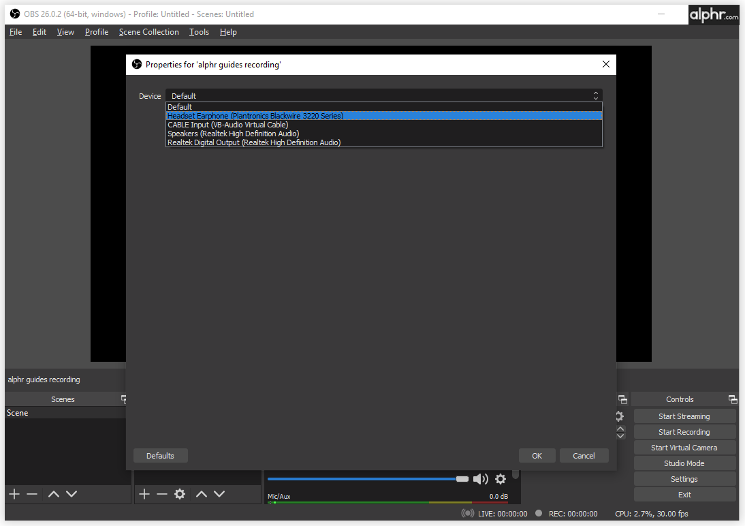
Task: Adjust the Mic/Aux volume slider
Action: pos(368,479)
